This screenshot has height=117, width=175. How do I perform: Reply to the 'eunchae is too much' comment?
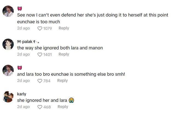[64, 28]
